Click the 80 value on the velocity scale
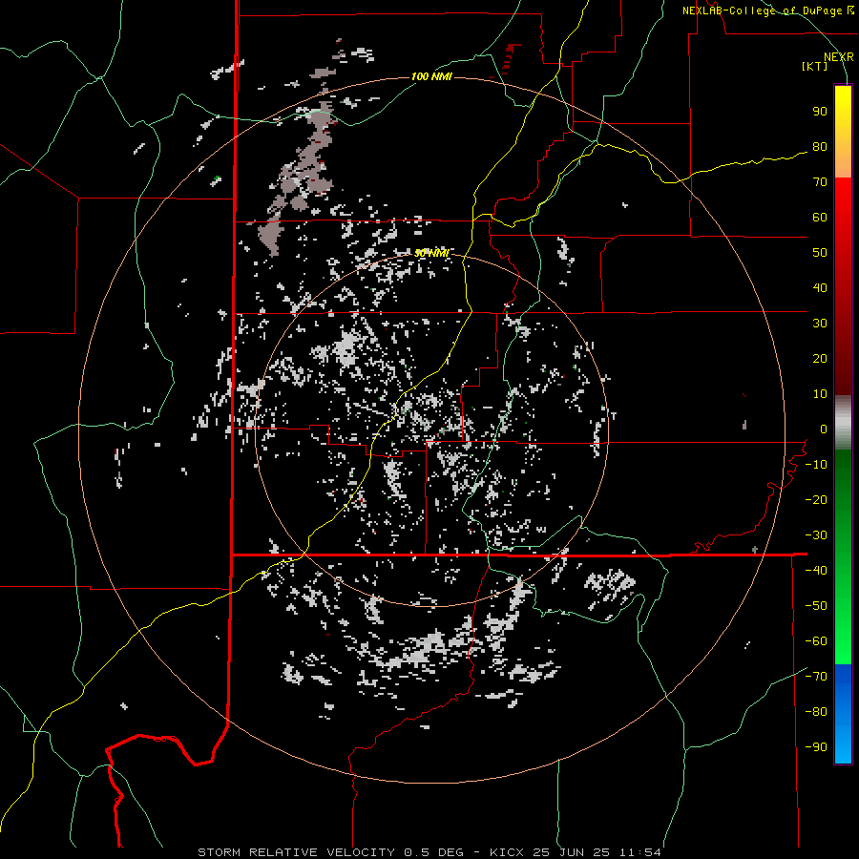The height and width of the screenshot is (859, 859). coord(820,147)
